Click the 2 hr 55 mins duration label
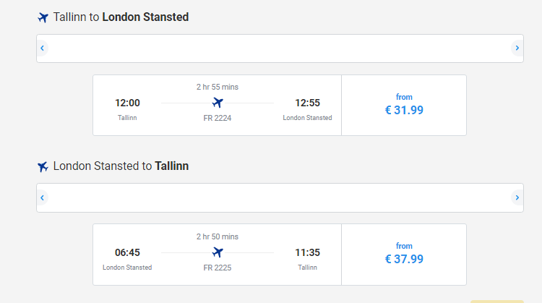This screenshot has width=542, height=303. click(218, 88)
